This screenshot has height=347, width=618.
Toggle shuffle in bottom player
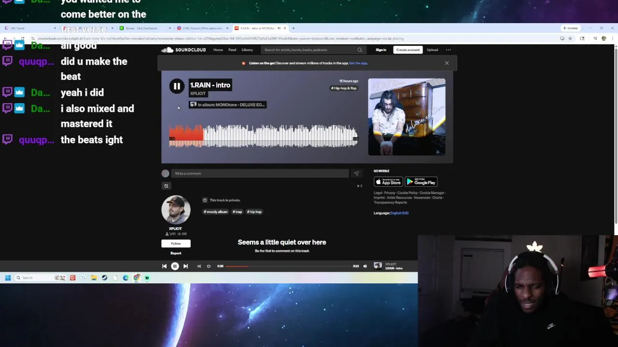(199, 266)
